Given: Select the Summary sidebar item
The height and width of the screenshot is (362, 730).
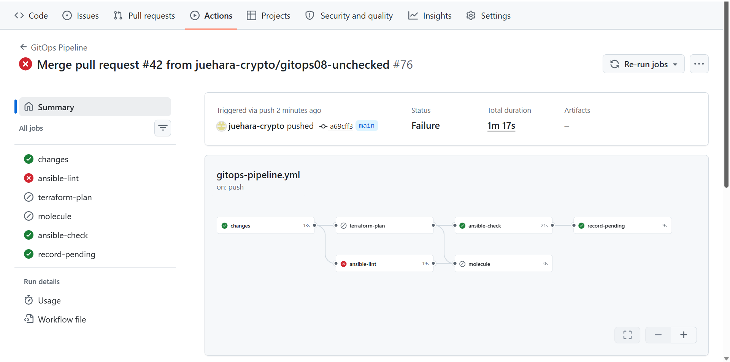Looking at the screenshot, I should pos(95,107).
